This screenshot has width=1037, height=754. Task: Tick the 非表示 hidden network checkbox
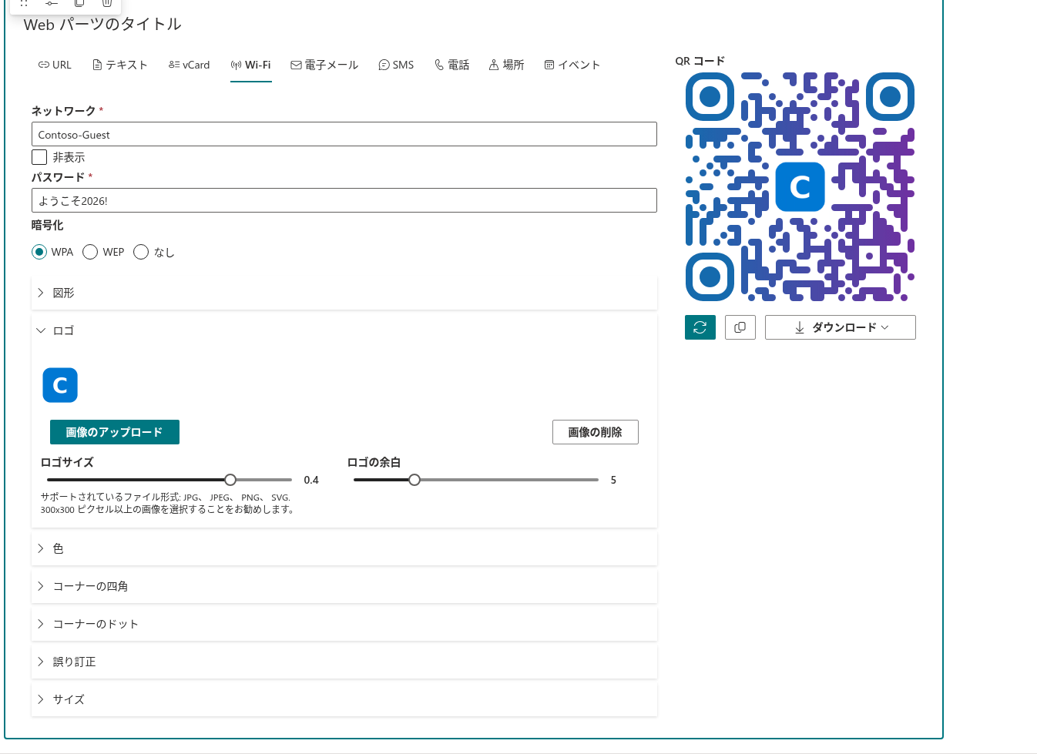tap(39, 157)
